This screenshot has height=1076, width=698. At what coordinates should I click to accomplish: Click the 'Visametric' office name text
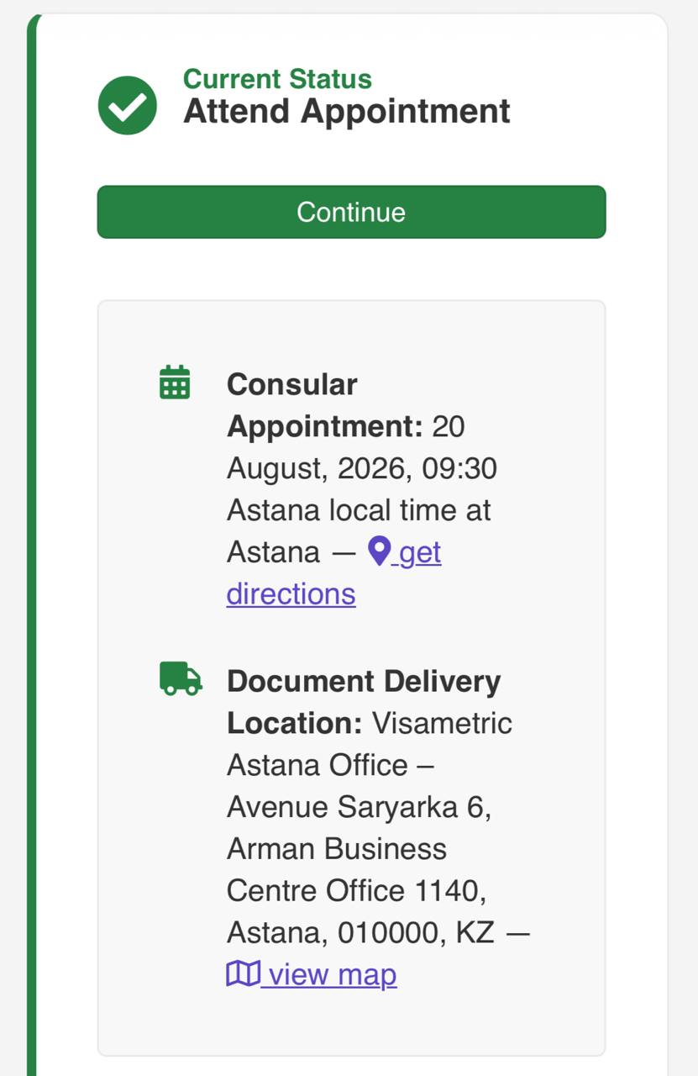[x=442, y=723]
